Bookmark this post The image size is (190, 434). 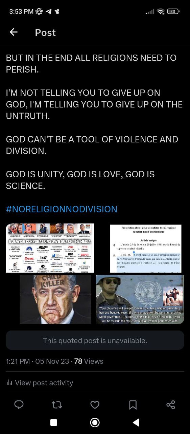coord(133,405)
